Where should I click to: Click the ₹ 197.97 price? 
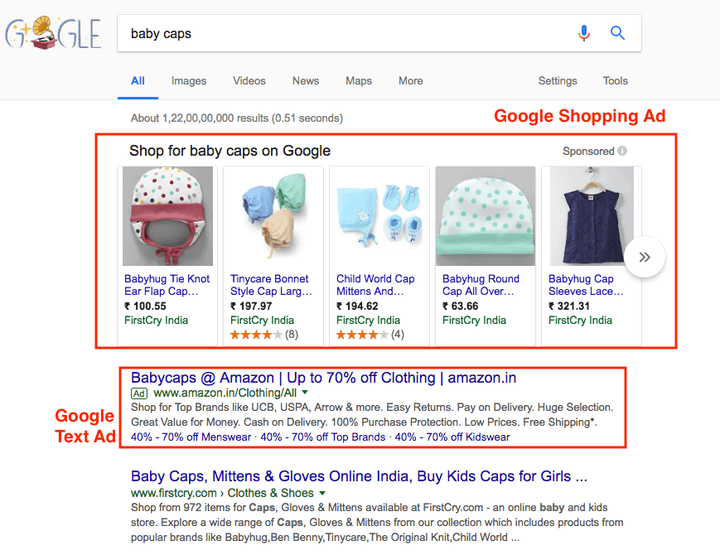251,306
